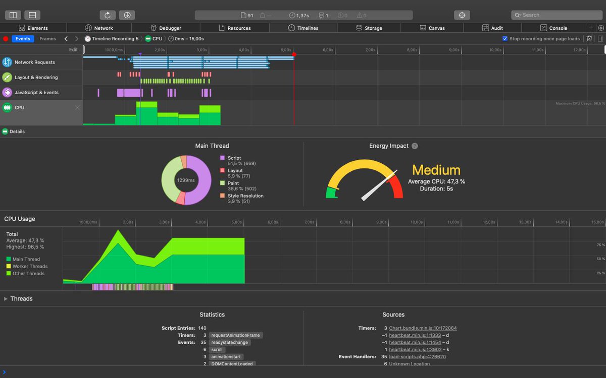Click the console prompt at the bottom
The height and width of the screenshot is (378, 606).
[303, 372]
